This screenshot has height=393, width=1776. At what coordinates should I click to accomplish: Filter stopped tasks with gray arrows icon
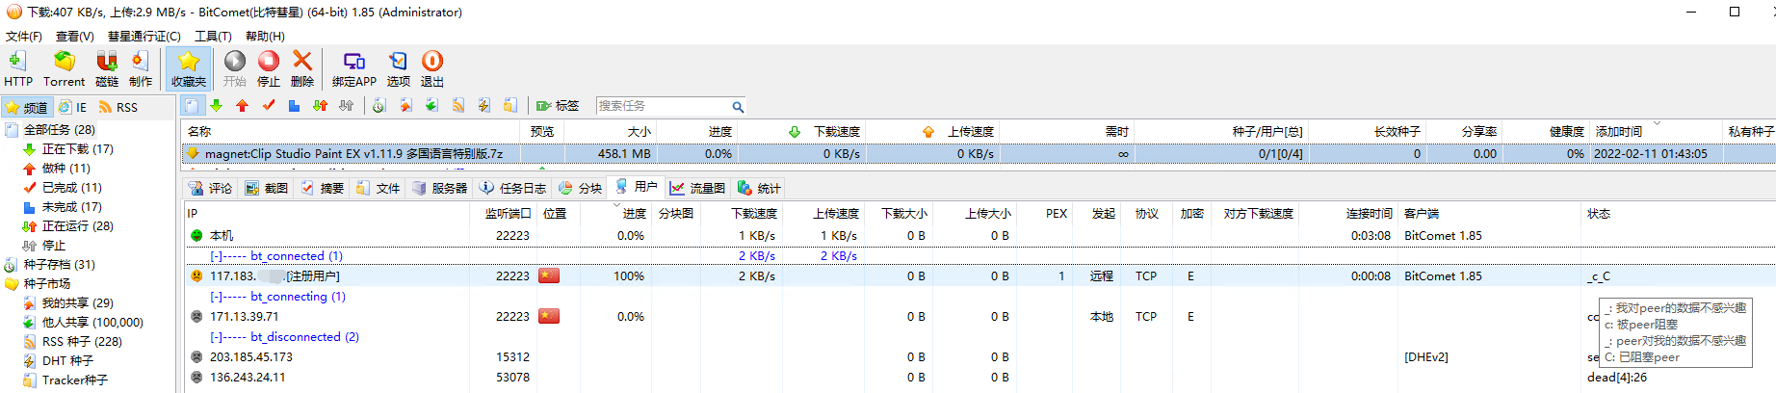click(x=347, y=106)
